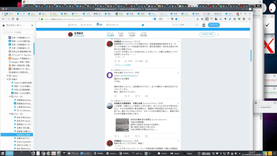Save page to Pocket from address bar
Screen dimensions: 277x156
172,19
